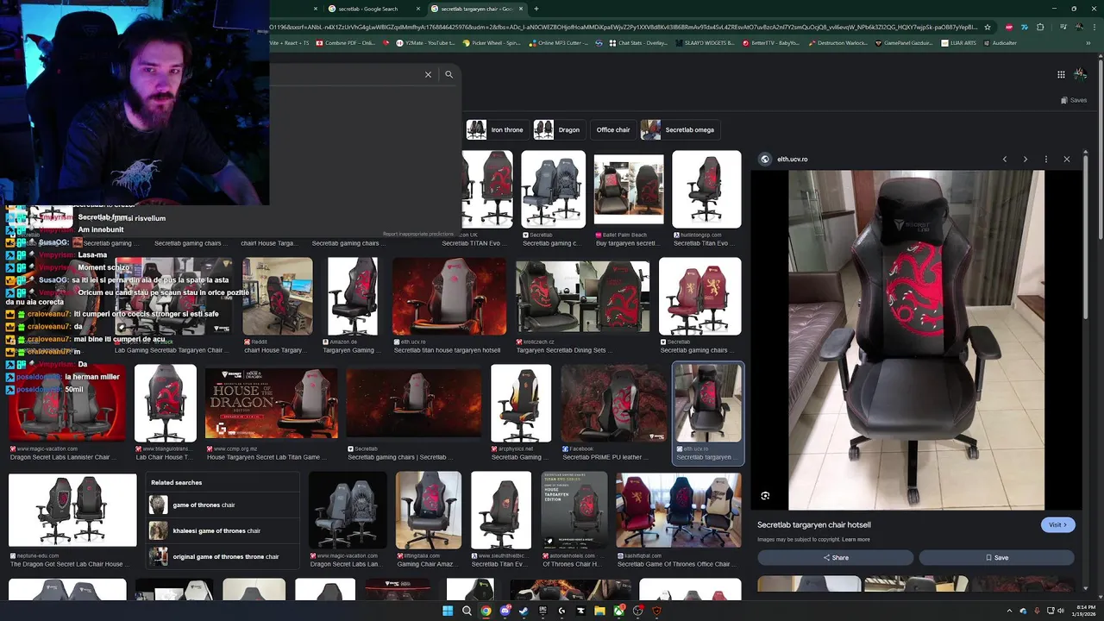
Task: Click the Google Lens icon on preview image
Action: coord(765,496)
